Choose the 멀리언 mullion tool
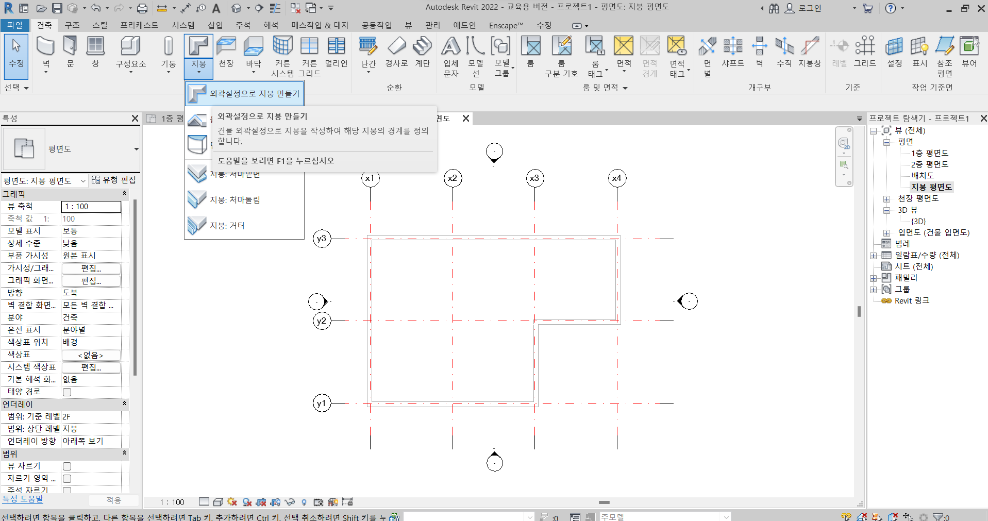Viewport: 988px width, 521px height. pyautogui.click(x=336, y=52)
